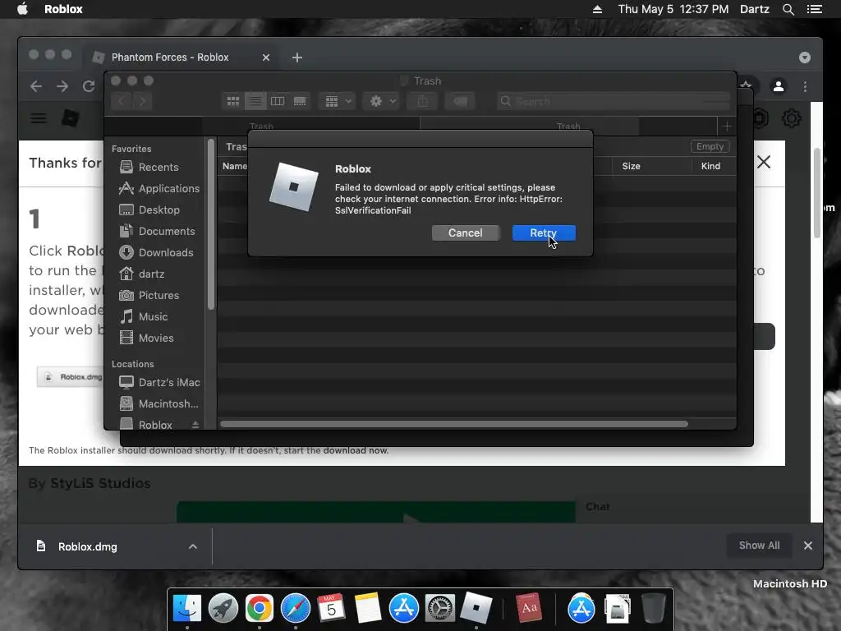Open Safari from the Dock
This screenshot has height=631, width=841.
pos(296,609)
